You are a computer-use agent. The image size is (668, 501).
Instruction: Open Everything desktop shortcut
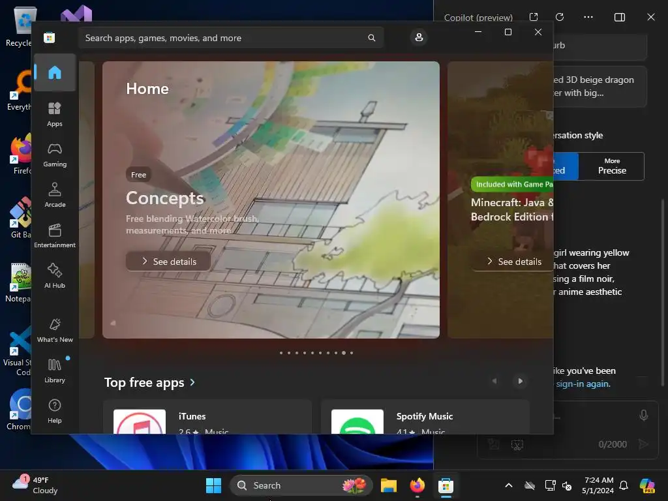[x=19, y=90]
